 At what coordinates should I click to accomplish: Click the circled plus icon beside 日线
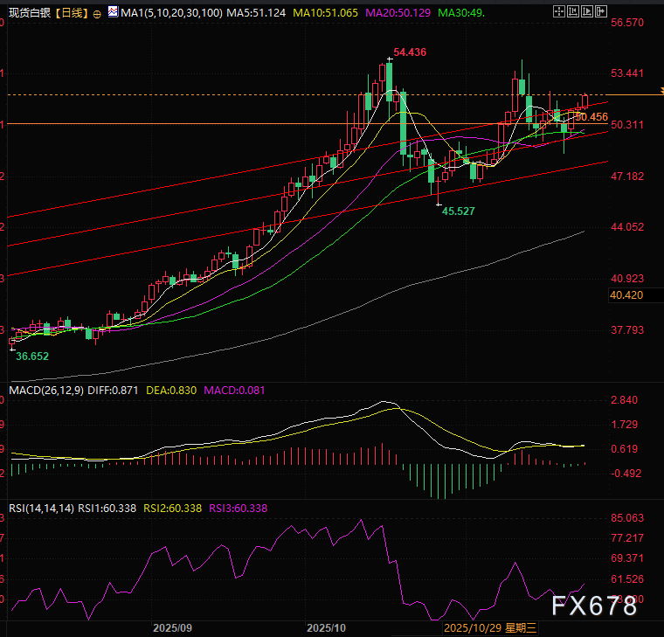(97, 14)
